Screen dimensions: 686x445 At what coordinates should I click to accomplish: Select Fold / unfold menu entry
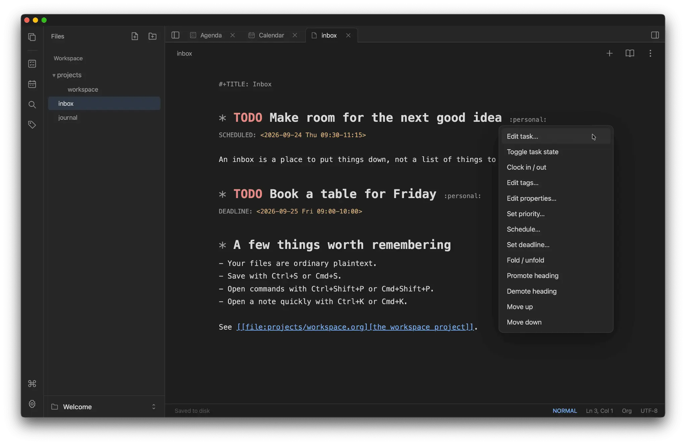[x=556, y=260]
